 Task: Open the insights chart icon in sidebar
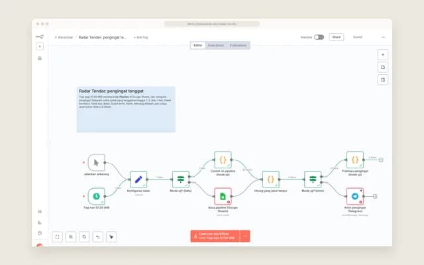click(40, 223)
